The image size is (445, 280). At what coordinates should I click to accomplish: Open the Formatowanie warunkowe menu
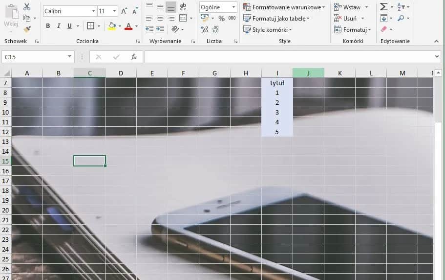pos(284,7)
